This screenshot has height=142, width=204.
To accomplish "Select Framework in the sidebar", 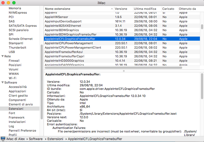I will click(17, 117).
